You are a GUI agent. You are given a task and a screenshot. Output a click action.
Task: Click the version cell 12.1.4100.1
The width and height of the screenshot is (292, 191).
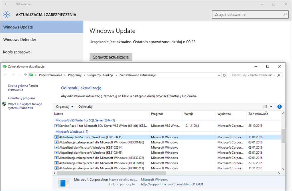point(192,126)
